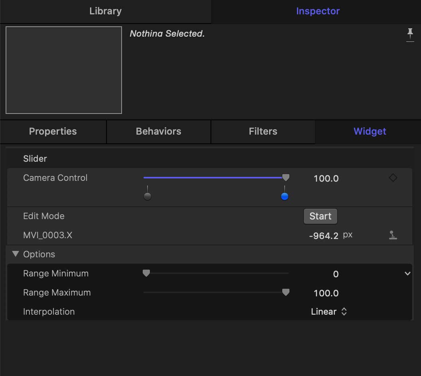Viewport: 421px width, 376px height.
Task: Click the Slider section heading
Action: pos(35,159)
